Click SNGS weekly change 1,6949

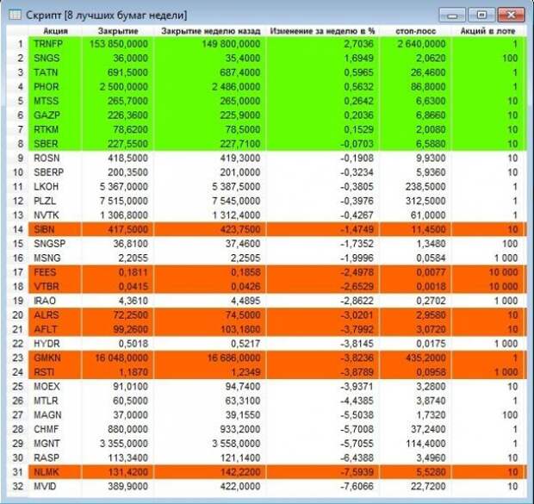358,58
